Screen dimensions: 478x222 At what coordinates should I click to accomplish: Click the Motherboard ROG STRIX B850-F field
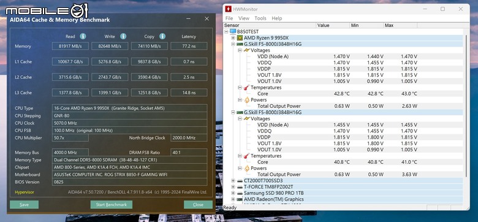(x=129, y=175)
